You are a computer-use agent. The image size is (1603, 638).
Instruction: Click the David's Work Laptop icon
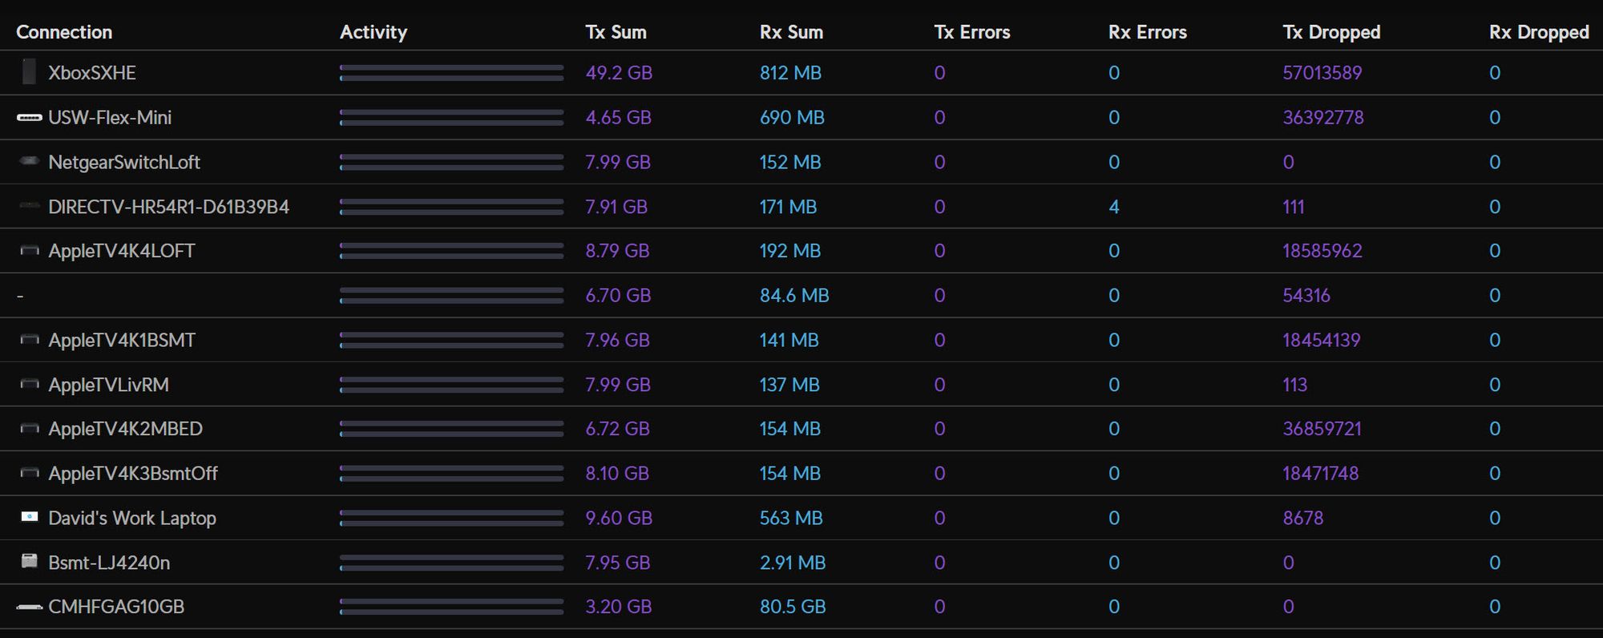29,517
